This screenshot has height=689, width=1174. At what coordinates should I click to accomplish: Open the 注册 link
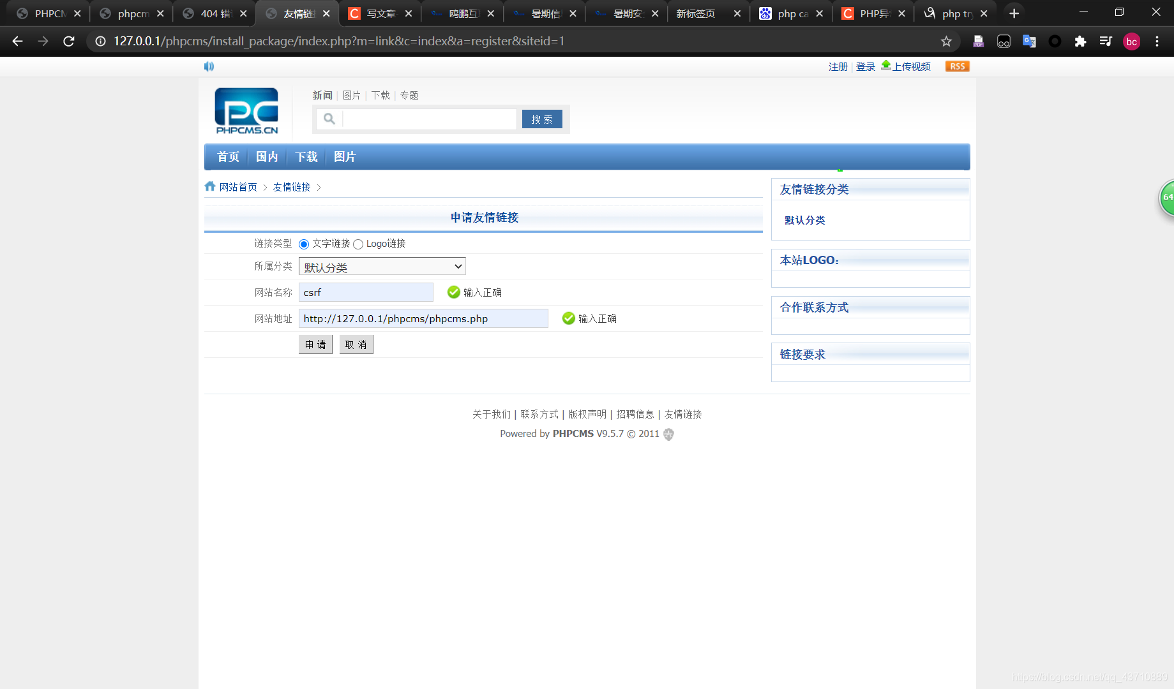coord(838,66)
